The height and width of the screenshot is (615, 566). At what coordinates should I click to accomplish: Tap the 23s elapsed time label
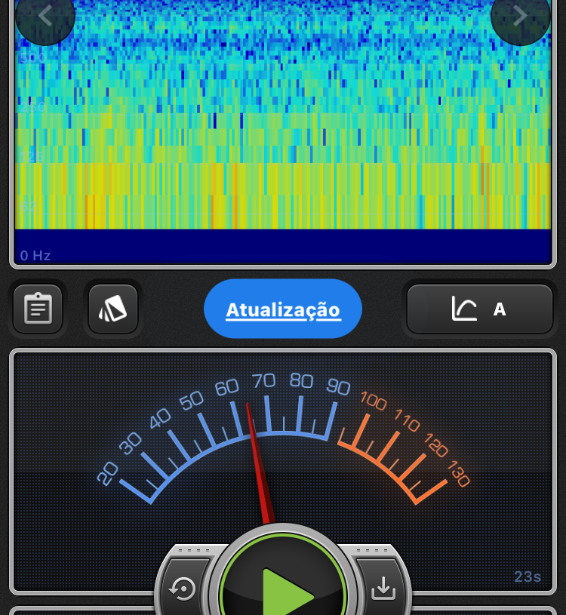(x=528, y=577)
